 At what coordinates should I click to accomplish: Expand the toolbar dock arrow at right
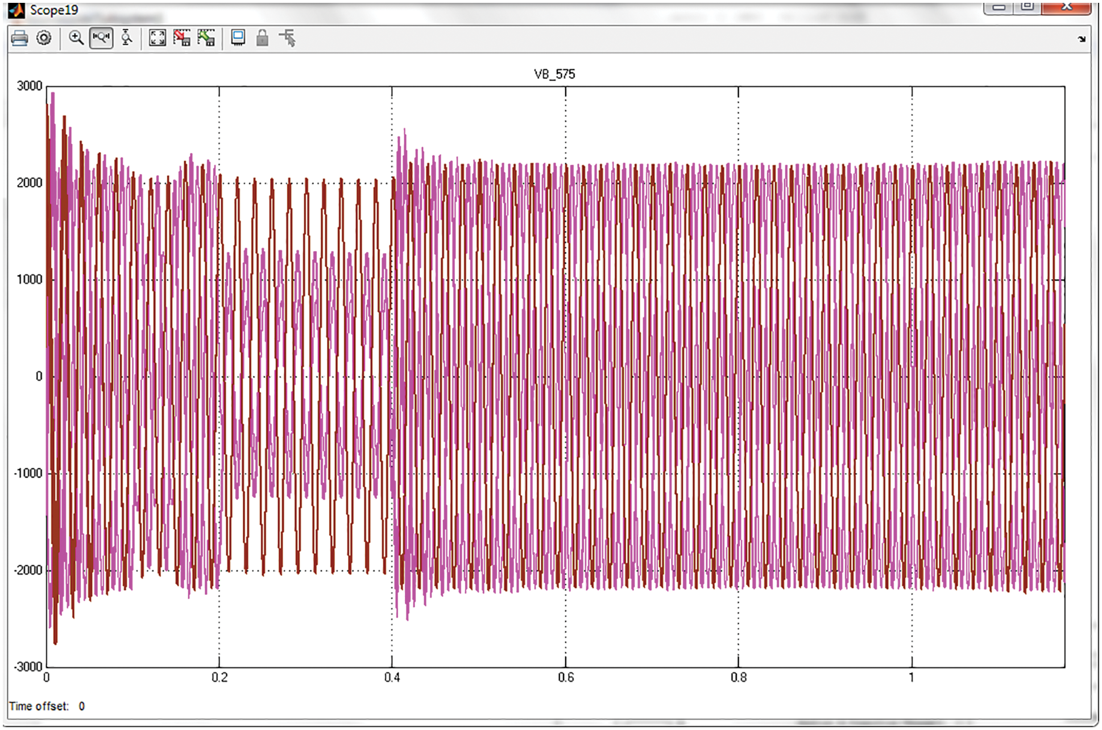tap(1081, 39)
